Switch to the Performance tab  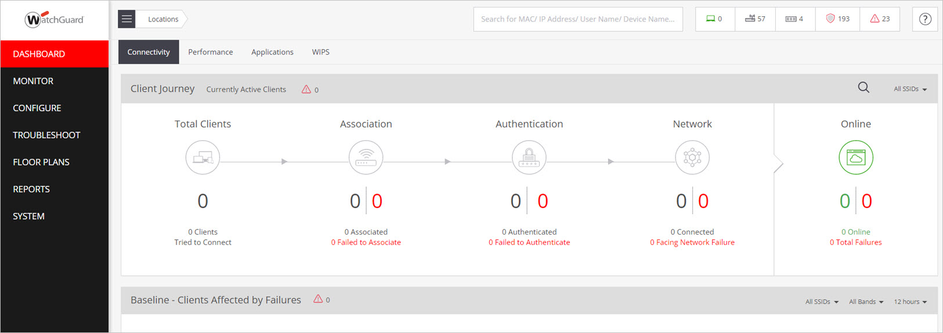[211, 52]
